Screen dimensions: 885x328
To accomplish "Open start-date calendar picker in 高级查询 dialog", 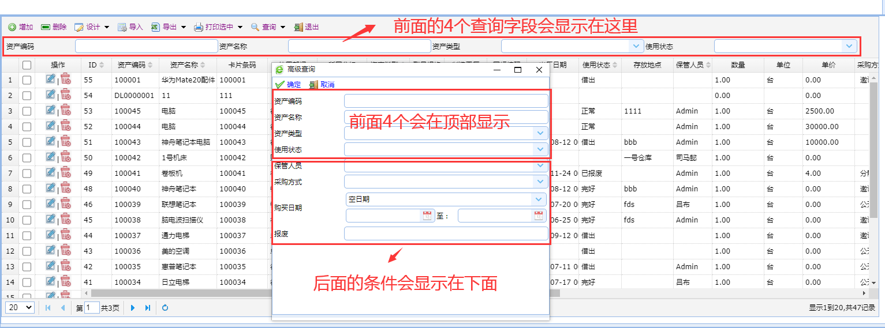I will click(427, 216).
